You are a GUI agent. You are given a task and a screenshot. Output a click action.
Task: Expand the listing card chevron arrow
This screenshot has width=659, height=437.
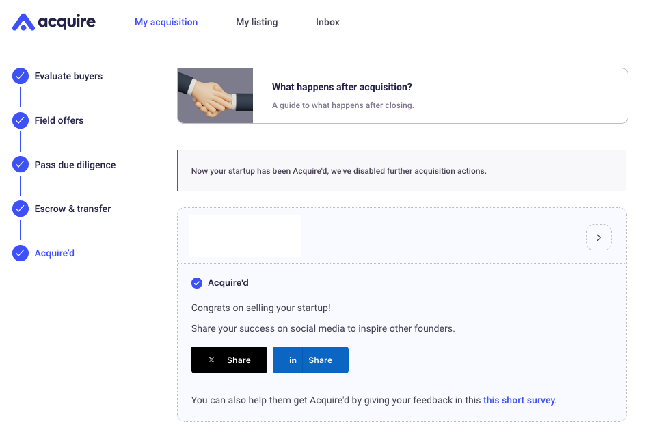(x=598, y=237)
